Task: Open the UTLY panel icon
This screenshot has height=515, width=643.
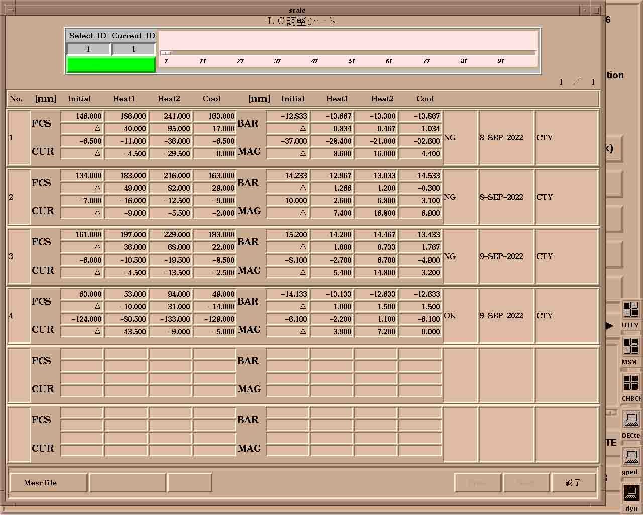Action: coord(631,310)
